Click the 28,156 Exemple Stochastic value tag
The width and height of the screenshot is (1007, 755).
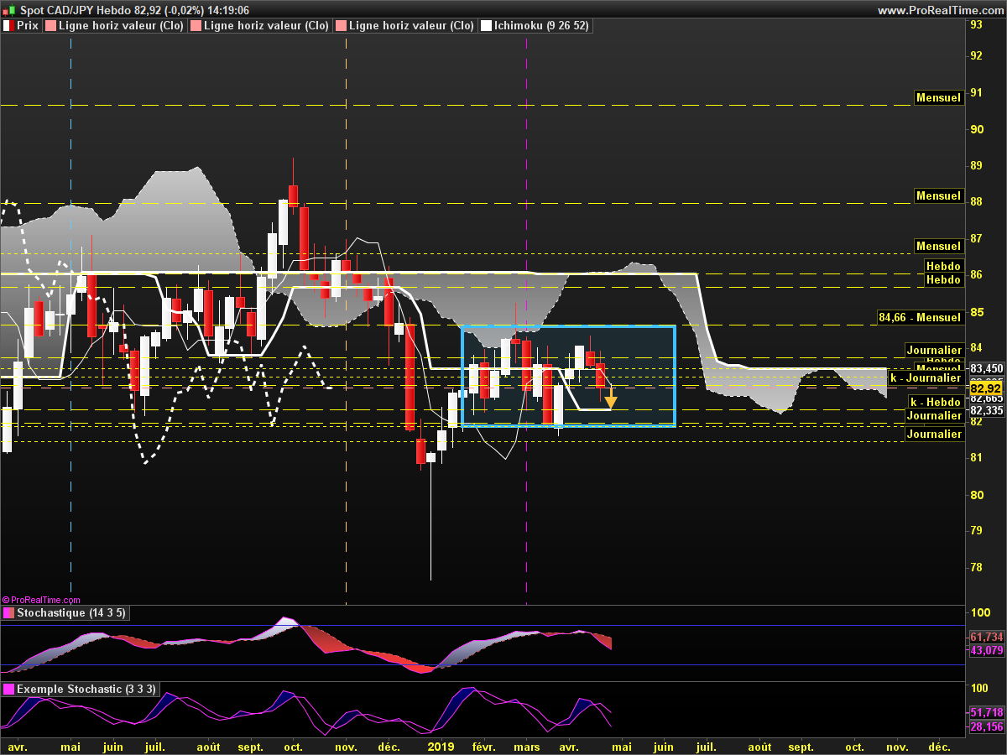click(986, 726)
